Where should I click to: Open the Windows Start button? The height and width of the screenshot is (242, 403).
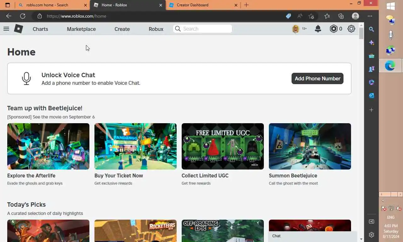click(x=391, y=6)
